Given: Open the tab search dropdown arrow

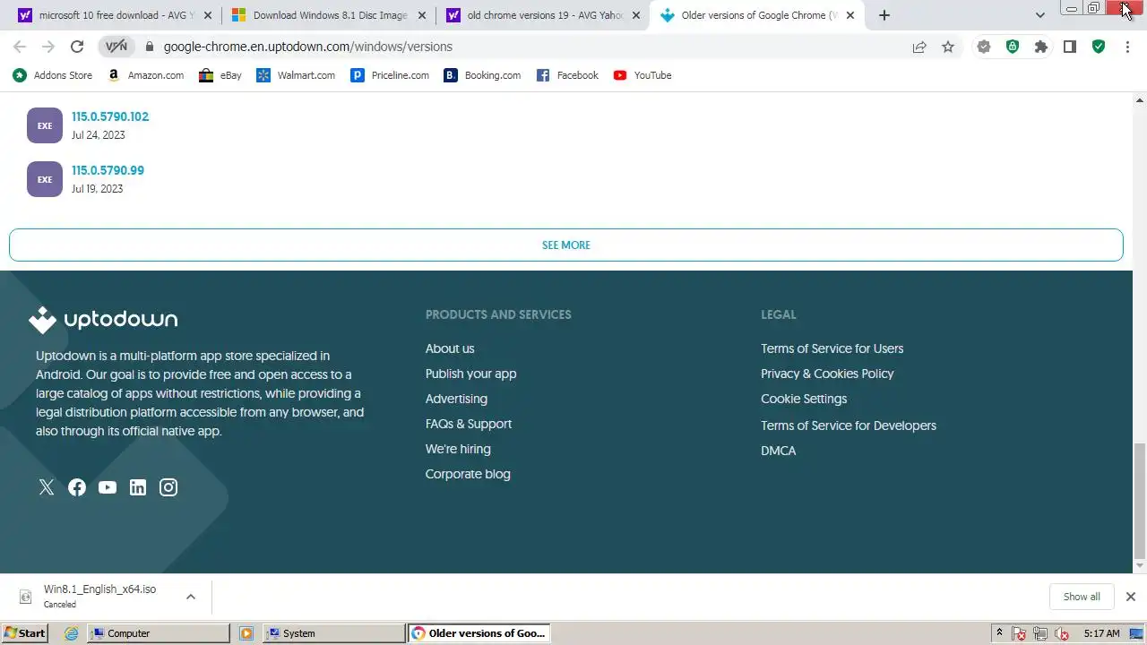Looking at the screenshot, I should [1039, 15].
